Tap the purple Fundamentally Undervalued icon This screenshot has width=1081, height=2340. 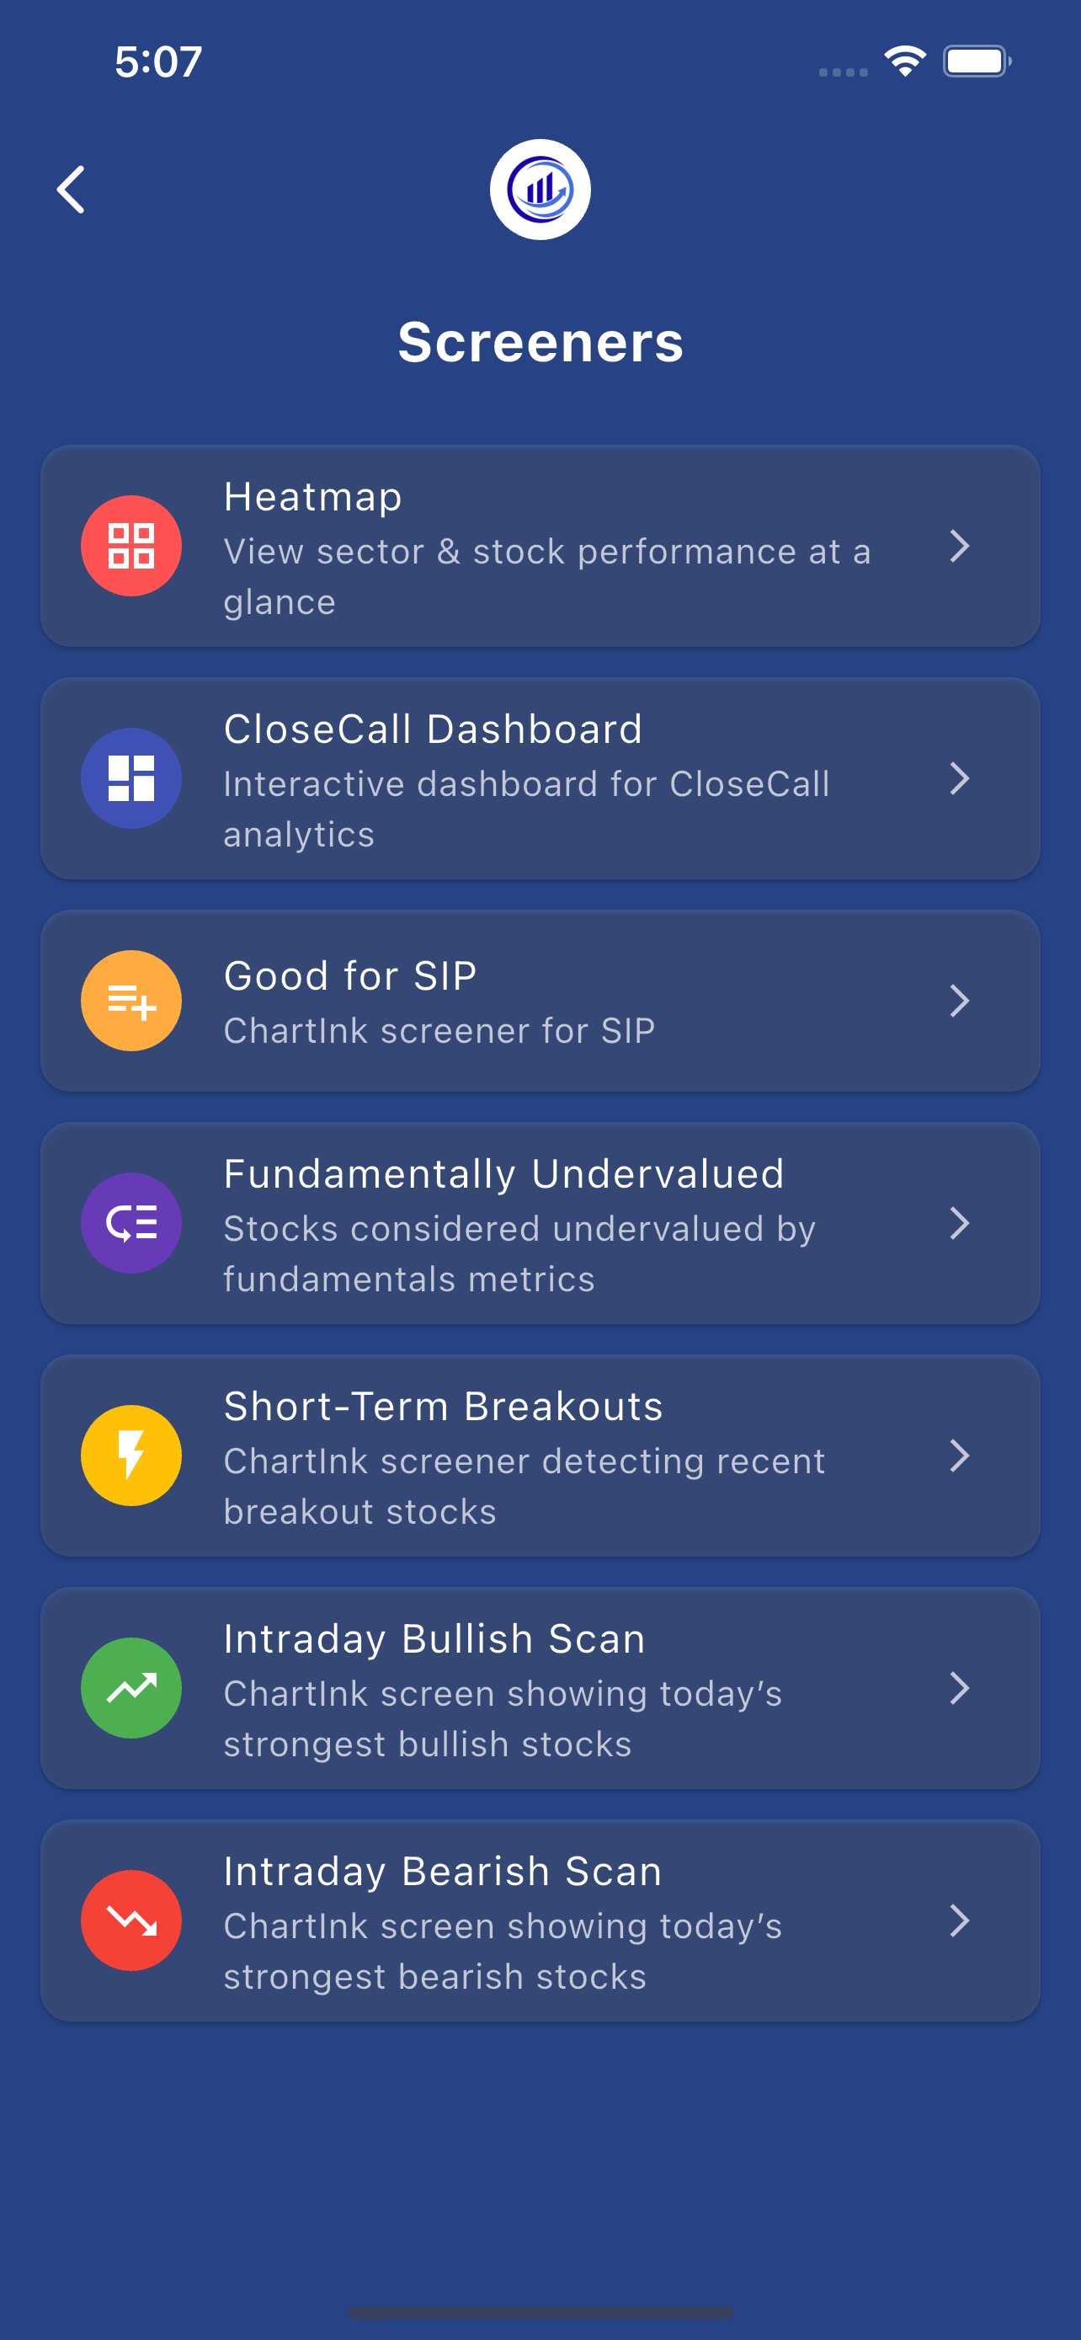[x=131, y=1224]
